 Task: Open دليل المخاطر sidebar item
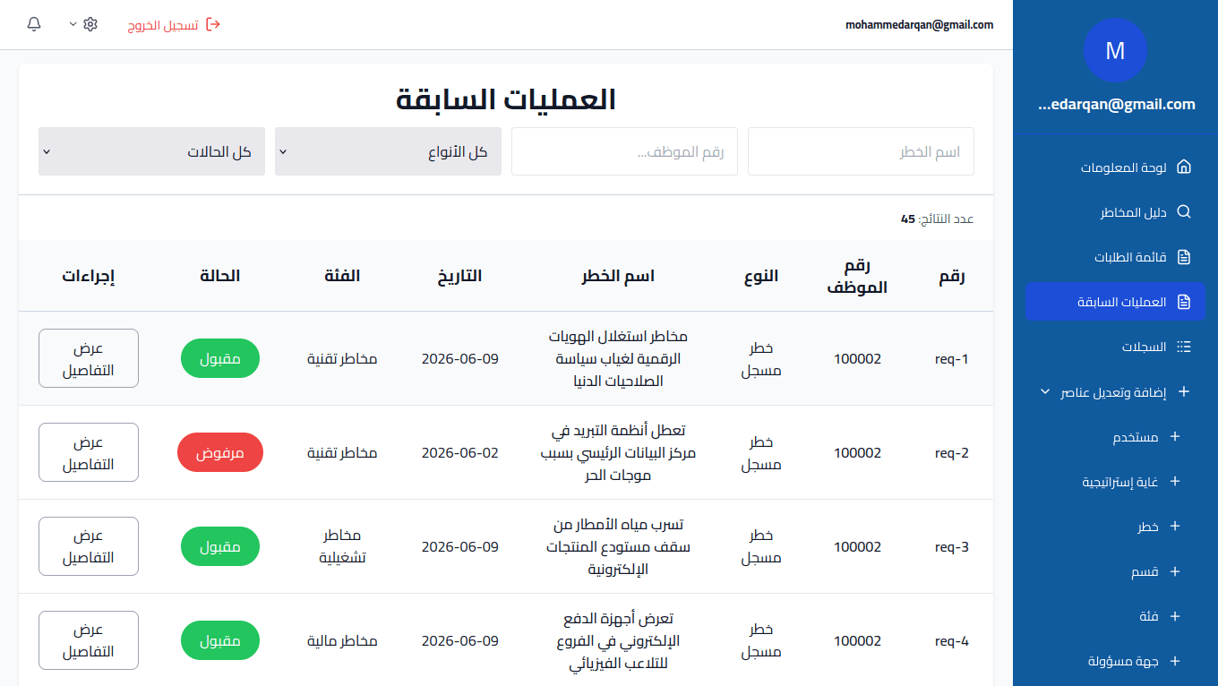click(x=1115, y=212)
